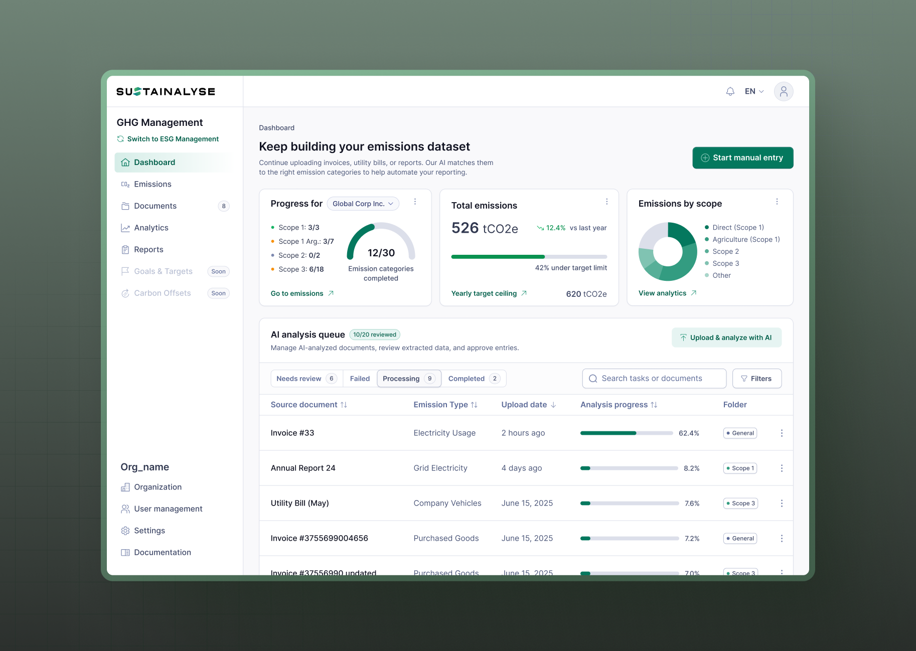Open Invoice #3755699004656 row actions menu
This screenshot has width=916, height=651.
pyautogui.click(x=781, y=538)
